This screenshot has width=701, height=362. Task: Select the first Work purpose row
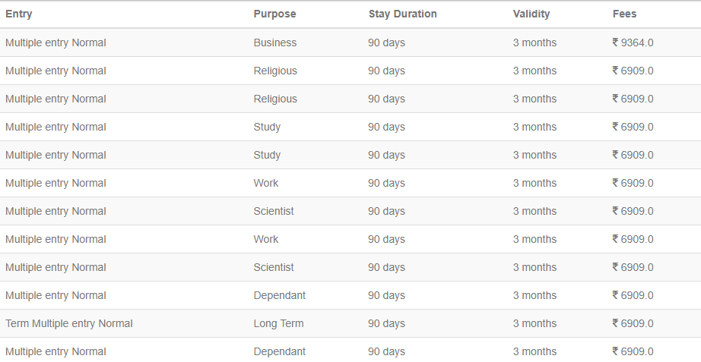point(350,183)
